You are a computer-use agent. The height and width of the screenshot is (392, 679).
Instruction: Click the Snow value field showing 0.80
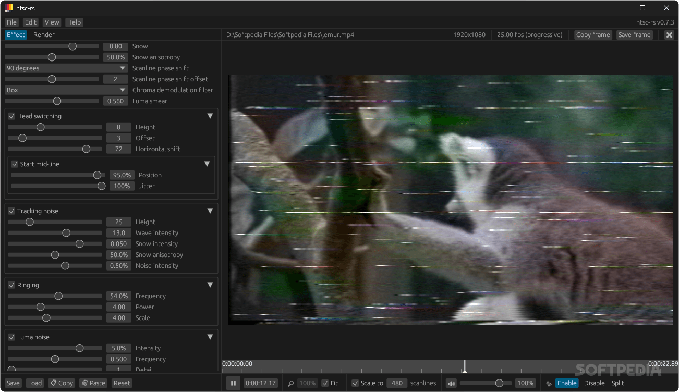(x=116, y=46)
